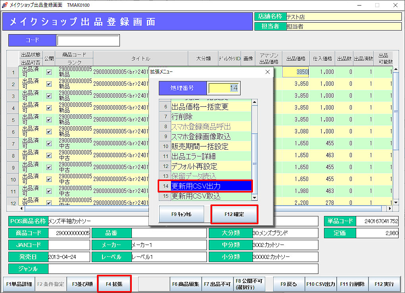Click the F10 CSV出力 button

(320, 284)
